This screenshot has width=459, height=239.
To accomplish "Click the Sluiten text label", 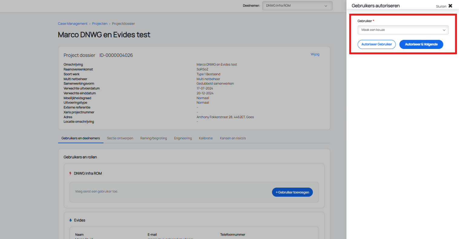I will click(x=441, y=6).
